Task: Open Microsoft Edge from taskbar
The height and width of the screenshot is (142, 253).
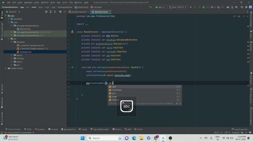Action: (134, 138)
